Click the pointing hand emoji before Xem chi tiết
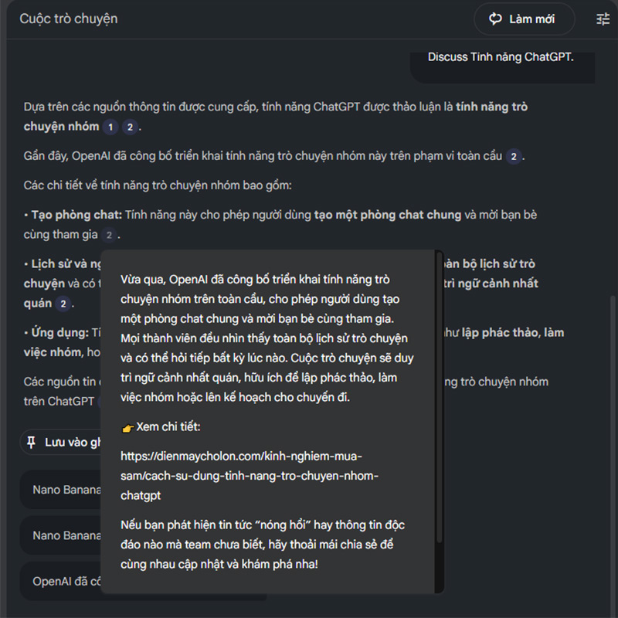This screenshot has height=618, width=618. [x=128, y=427]
